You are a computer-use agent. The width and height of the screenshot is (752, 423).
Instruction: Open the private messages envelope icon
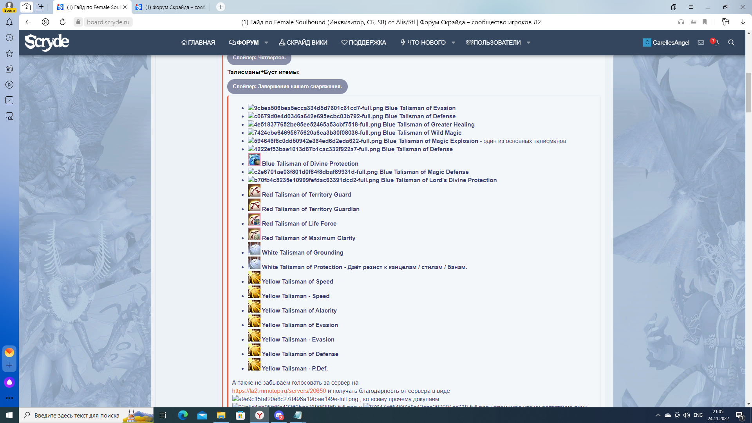[x=701, y=42]
